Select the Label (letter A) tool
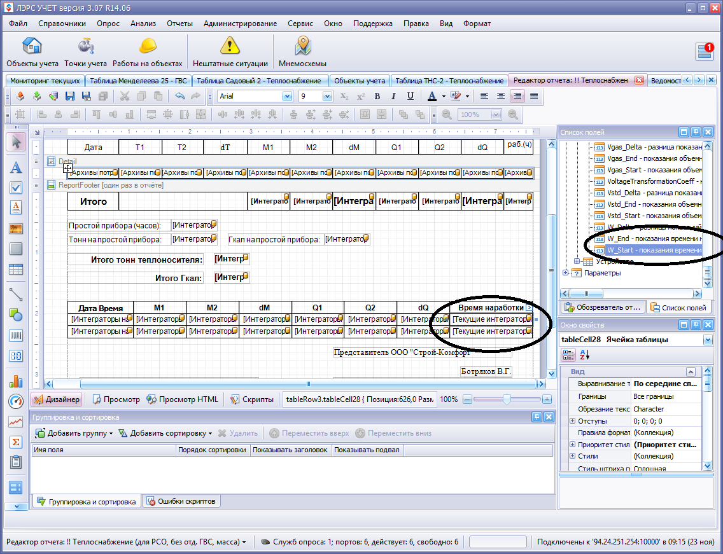The image size is (723, 554). pos(16,167)
